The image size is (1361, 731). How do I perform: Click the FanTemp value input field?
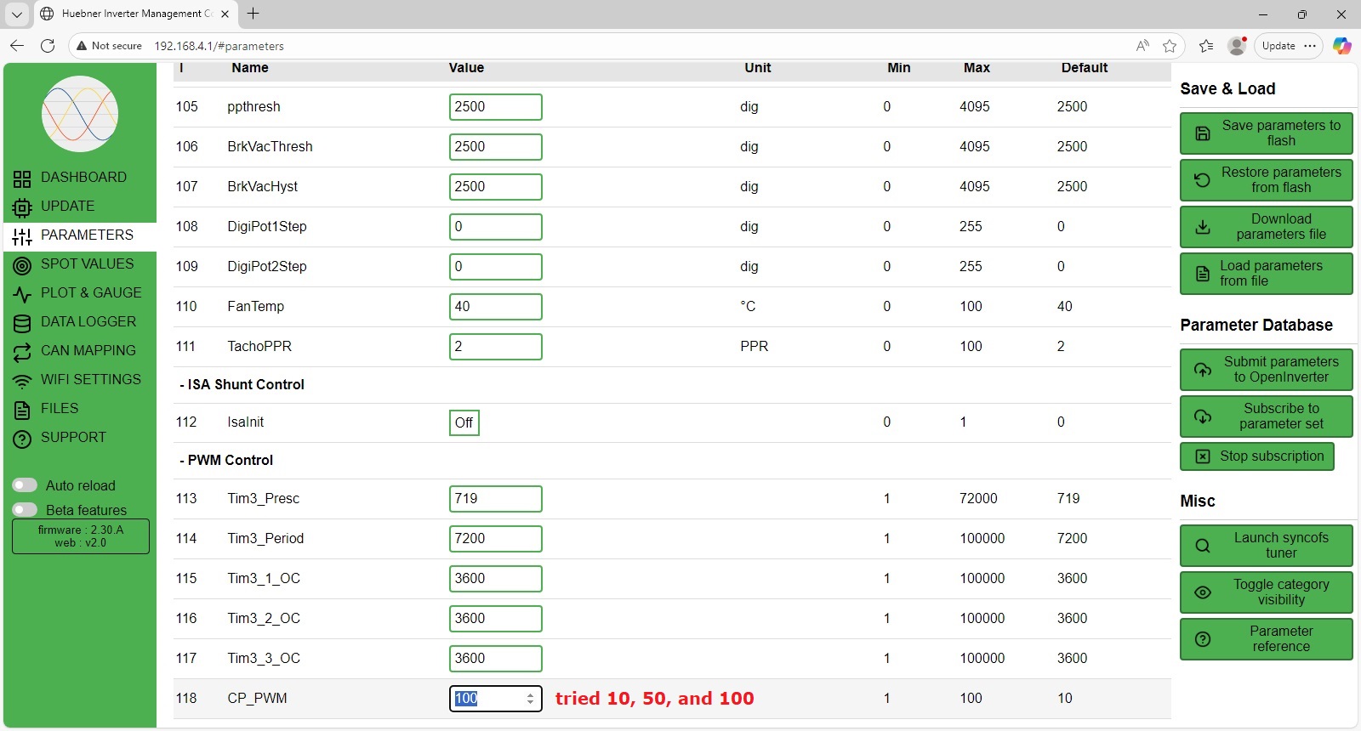495,307
